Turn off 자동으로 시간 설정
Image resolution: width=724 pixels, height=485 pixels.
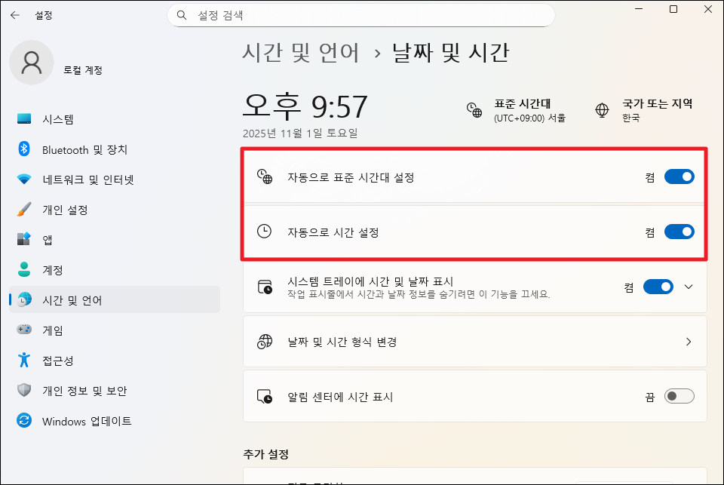(x=680, y=231)
